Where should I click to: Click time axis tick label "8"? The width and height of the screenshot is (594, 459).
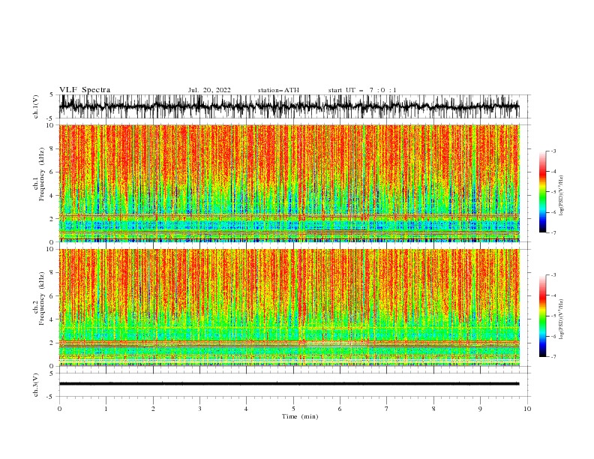click(433, 409)
